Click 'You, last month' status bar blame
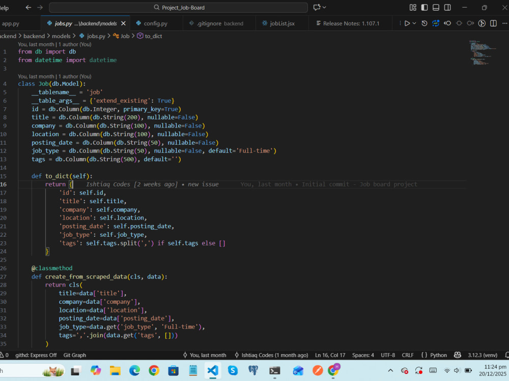Viewport: 509px width, 381px height. (x=205, y=355)
